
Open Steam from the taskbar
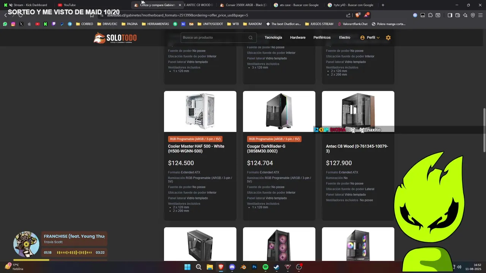(x=277, y=267)
